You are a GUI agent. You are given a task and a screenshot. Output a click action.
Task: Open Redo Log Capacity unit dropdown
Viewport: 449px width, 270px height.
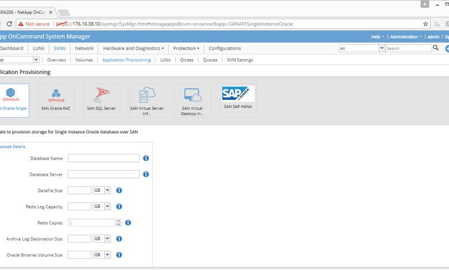pyautogui.click(x=108, y=206)
